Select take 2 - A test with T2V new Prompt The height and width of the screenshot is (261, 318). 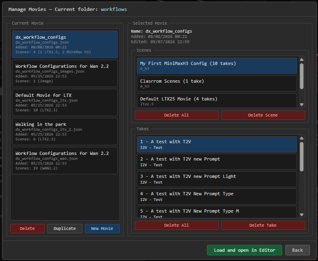pyautogui.click(x=217, y=162)
